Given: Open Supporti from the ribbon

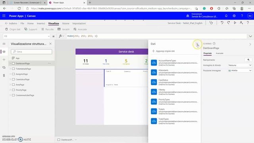Looking at the screenshot, I should [31, 29].
